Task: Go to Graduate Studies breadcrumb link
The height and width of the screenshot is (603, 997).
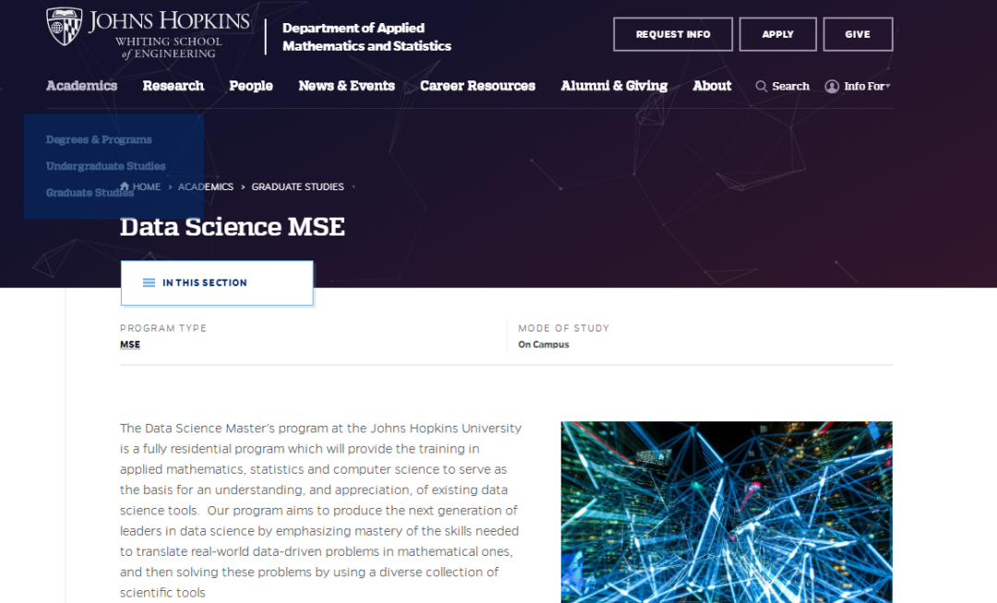Action: (297, 187)
